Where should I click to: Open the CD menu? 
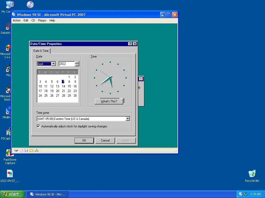coord(33,20)
